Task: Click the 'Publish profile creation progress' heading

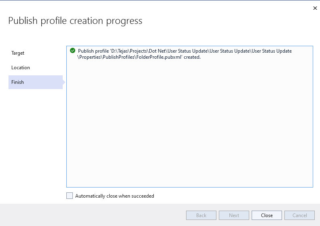Action: click(x=75, y=21)
